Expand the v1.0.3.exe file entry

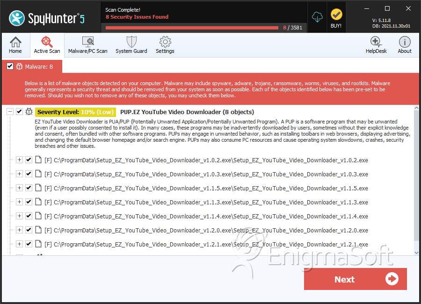coord(19,174)
